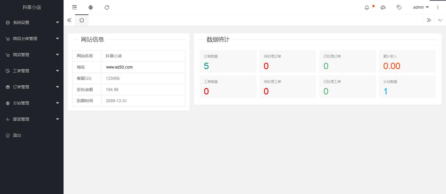Click the 订单数量 statistics card

coord(228,61)
